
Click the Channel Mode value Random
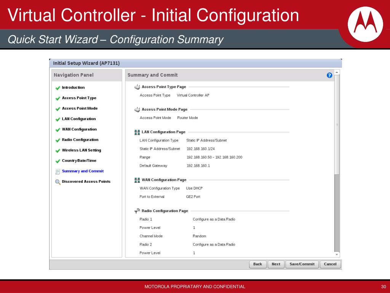pyautogui.click(x=199, y=236)
